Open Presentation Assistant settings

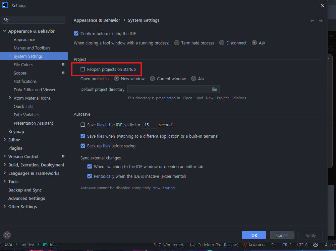(33, 123)
